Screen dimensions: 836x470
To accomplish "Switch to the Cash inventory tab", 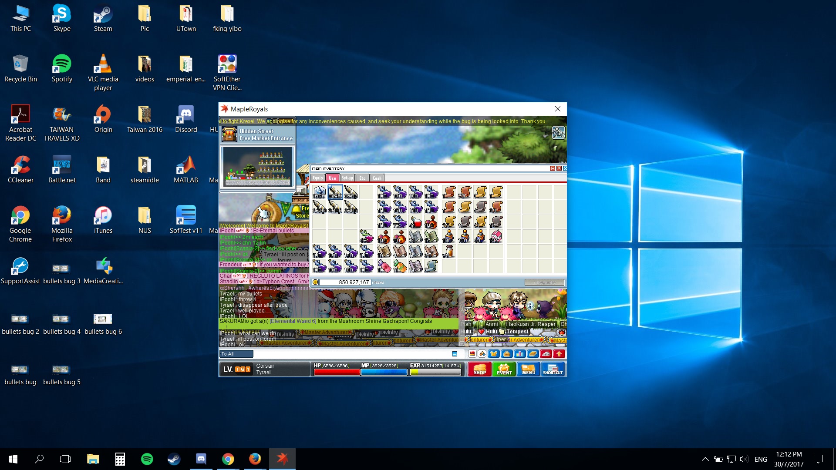I will [377, 178].
